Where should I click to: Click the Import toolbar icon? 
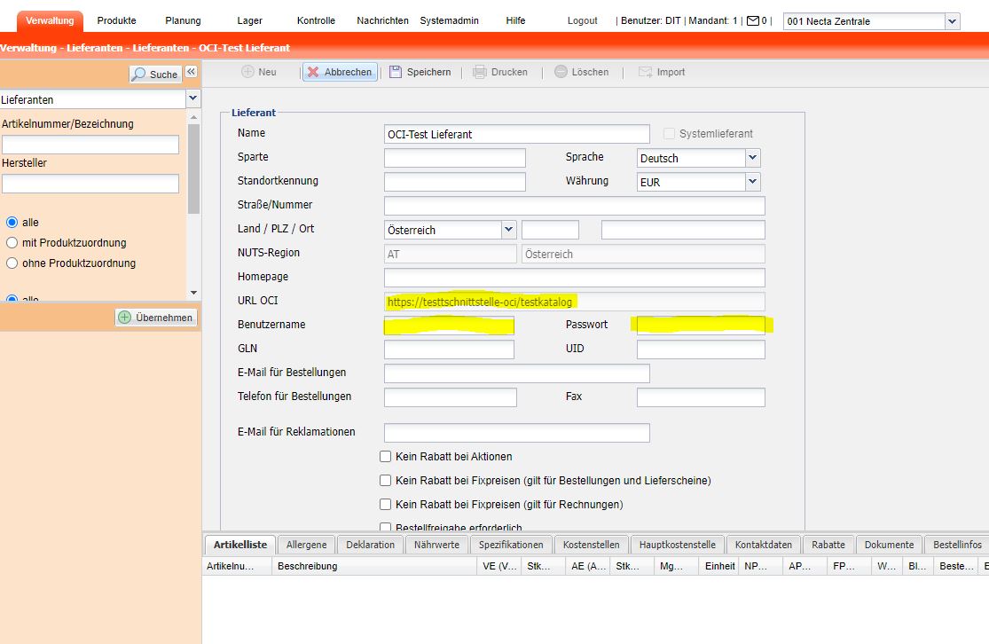pyautogui.click(x=646, y=72)
